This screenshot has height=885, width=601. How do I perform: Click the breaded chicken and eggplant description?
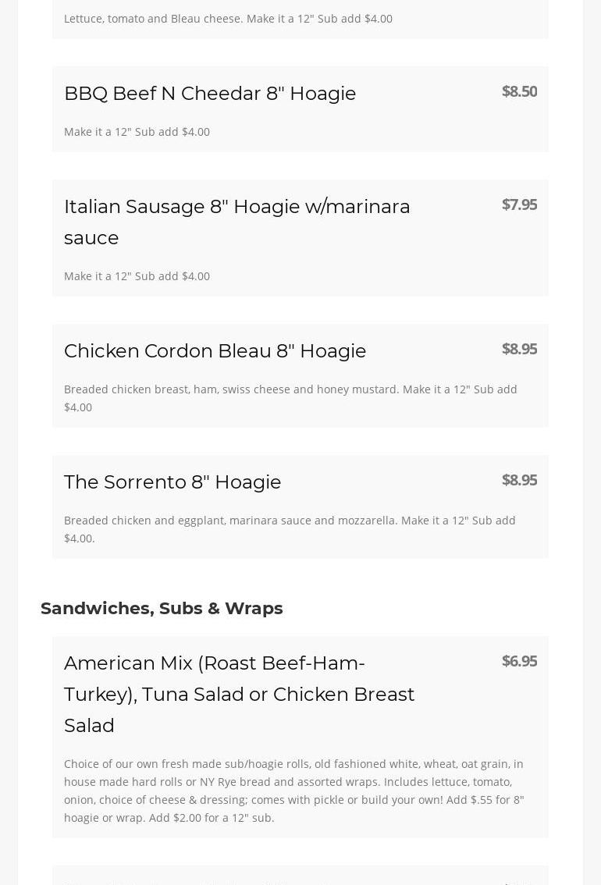290,521
